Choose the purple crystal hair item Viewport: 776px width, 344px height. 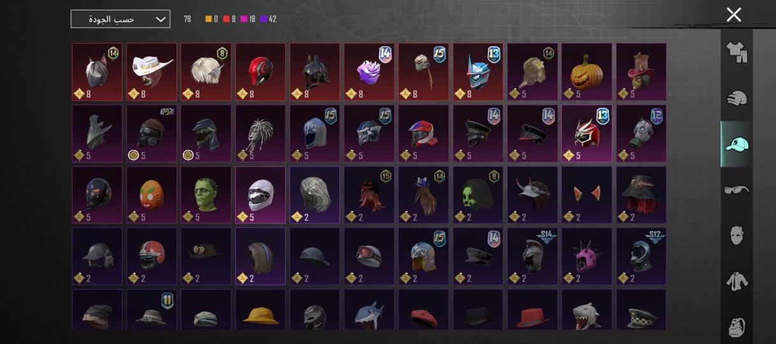click(370, 72)
